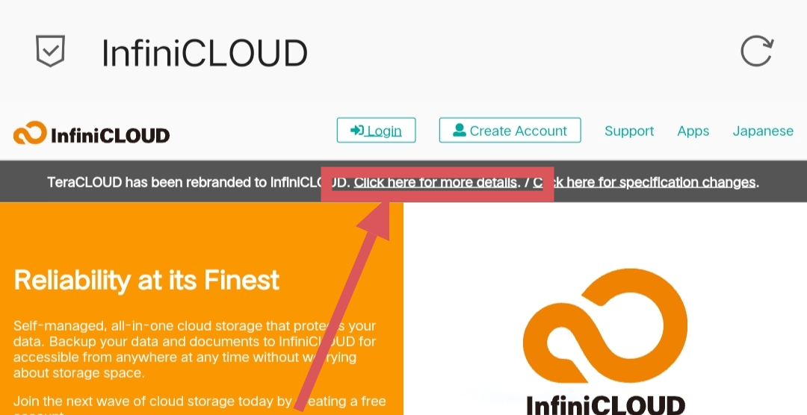This screenshot has width=807, height=415.
Task: Open the Apps menu item
Action: click(693, 131)
